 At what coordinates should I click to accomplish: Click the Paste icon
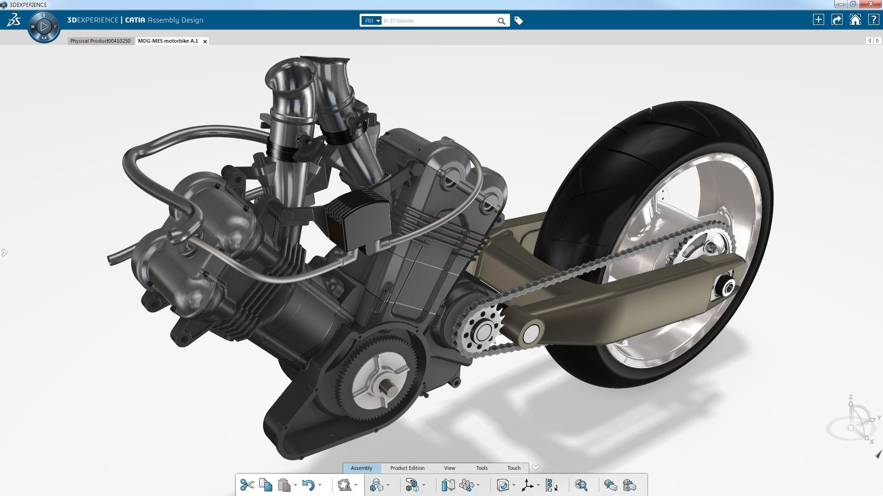tap(284, 485)
